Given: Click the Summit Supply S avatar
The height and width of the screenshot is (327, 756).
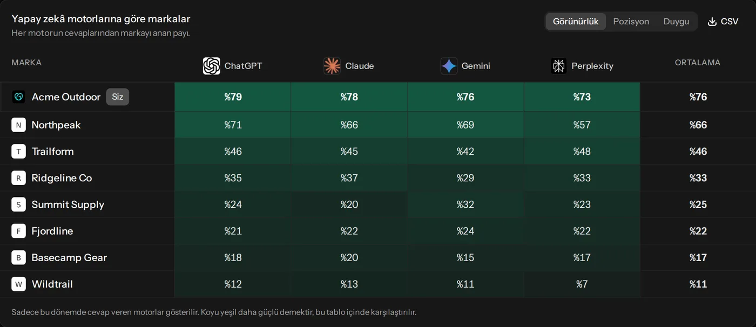Looking at the screenshot, I should click(x=18, y=204).
